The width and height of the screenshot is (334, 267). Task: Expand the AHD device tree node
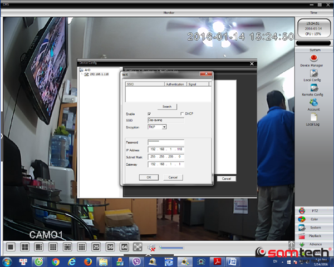[81, 70]
